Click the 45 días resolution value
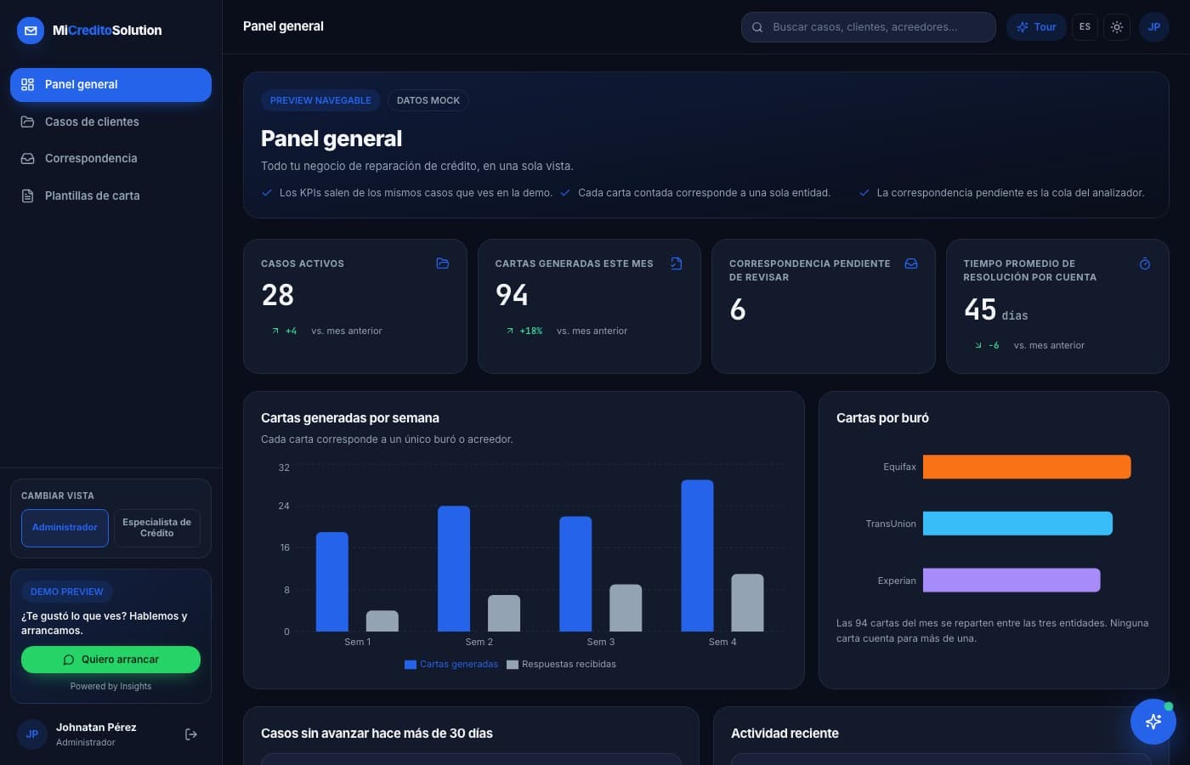The image size is (1190, 765). tap(996, 309)
